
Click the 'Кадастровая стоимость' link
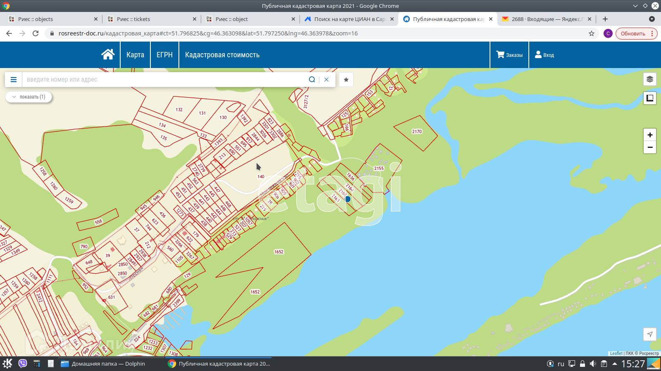pos(222,55)
